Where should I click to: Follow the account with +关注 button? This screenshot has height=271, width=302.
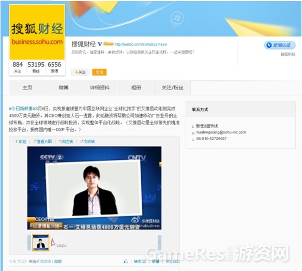[x=80, y=72]
